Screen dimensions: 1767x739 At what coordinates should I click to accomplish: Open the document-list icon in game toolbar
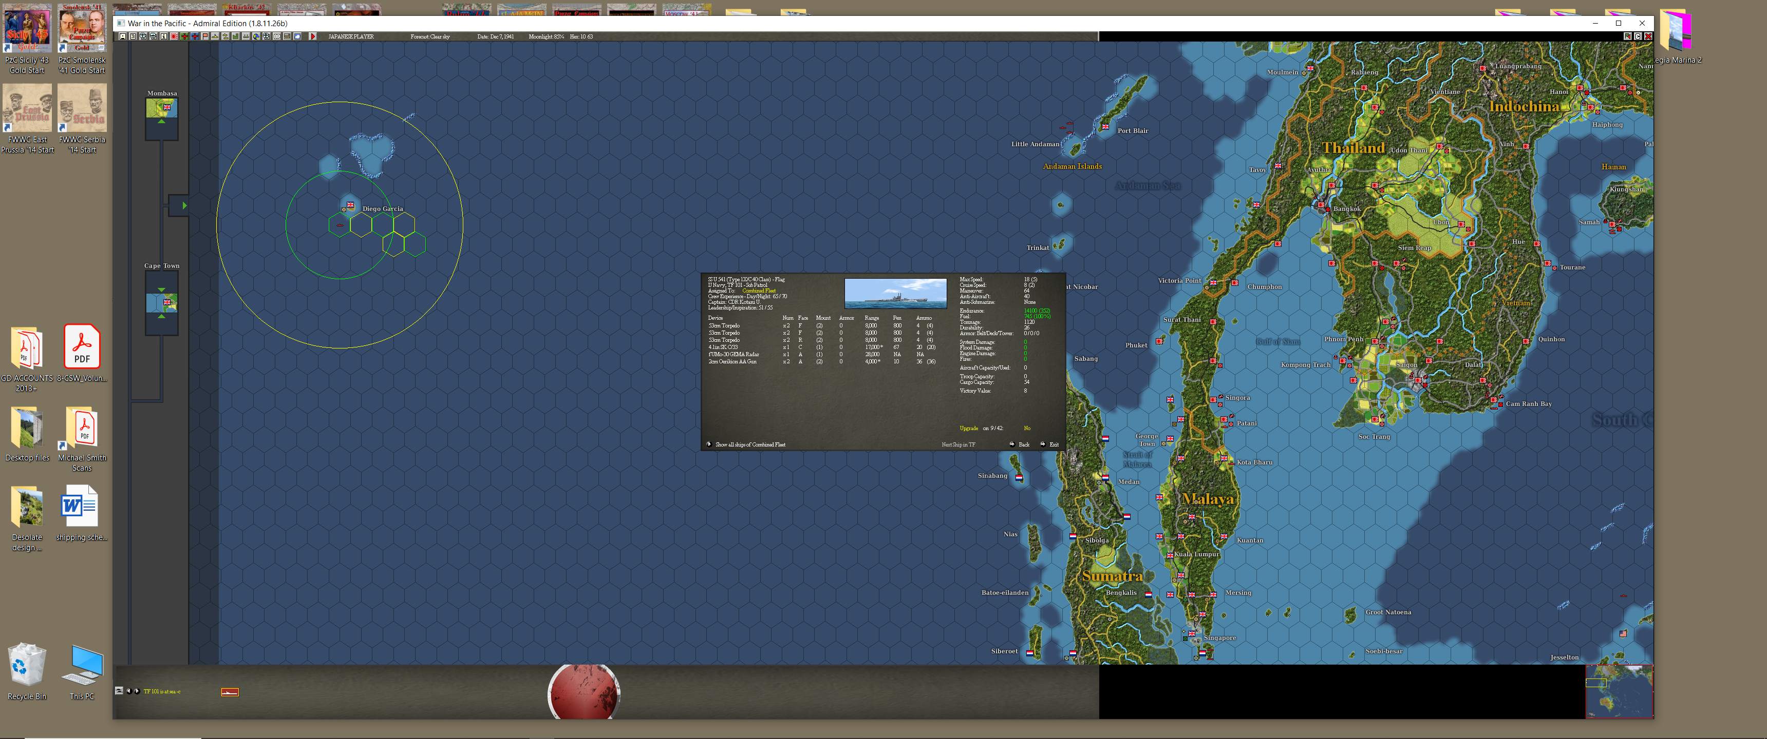[x=133, y=36]
